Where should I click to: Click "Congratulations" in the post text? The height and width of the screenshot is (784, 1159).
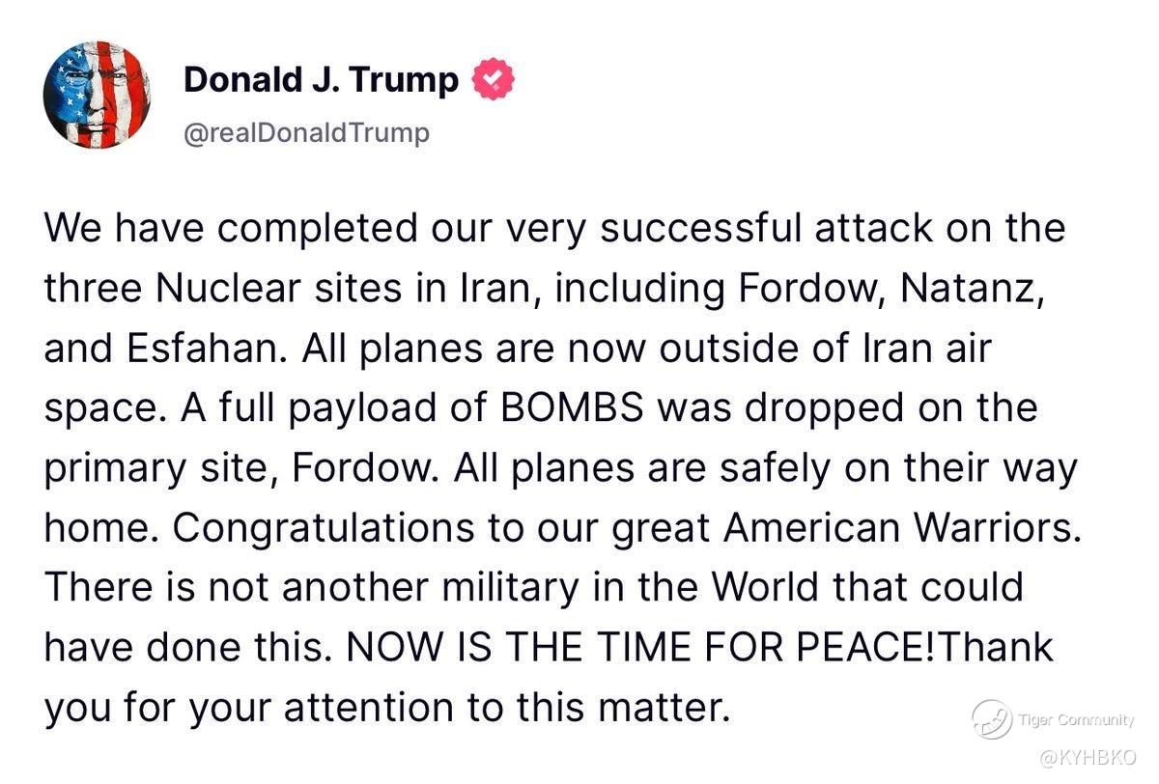click(x=322, y=528)
